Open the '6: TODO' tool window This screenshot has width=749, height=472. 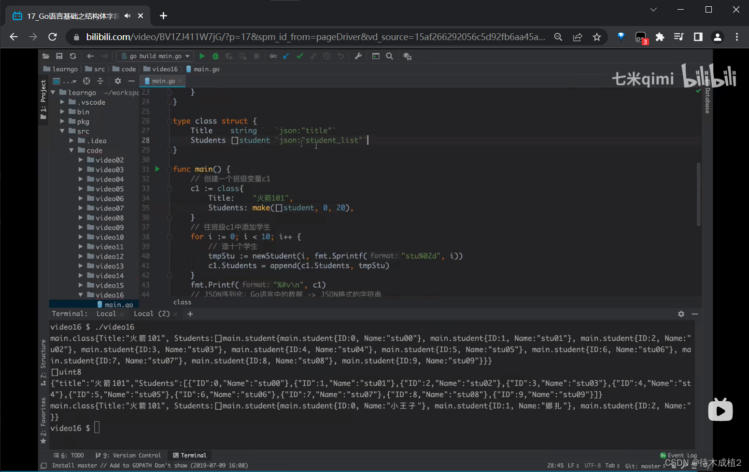(69, 455)
